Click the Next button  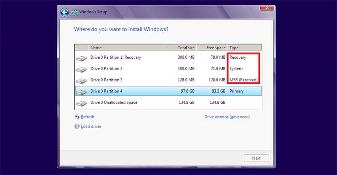[x=257, y=158]
